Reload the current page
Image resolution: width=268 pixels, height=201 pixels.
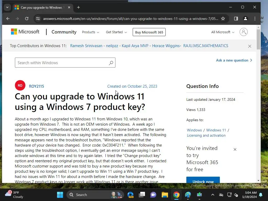click(x=27, y=19)
